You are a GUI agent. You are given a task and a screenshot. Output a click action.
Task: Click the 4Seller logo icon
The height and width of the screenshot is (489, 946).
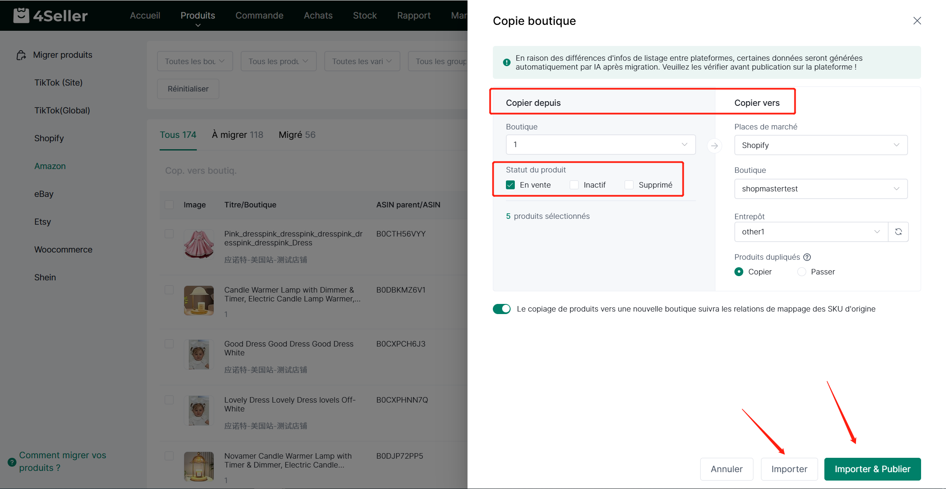21,15
